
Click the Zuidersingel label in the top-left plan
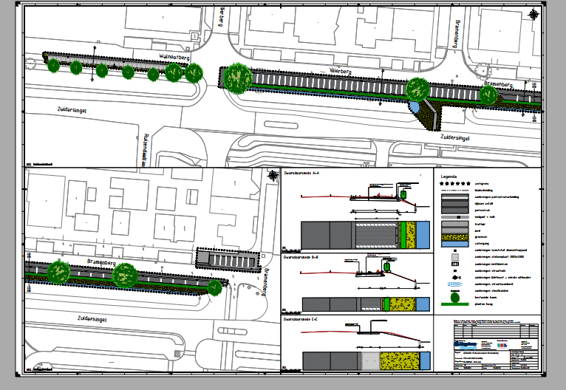point(72,109)
